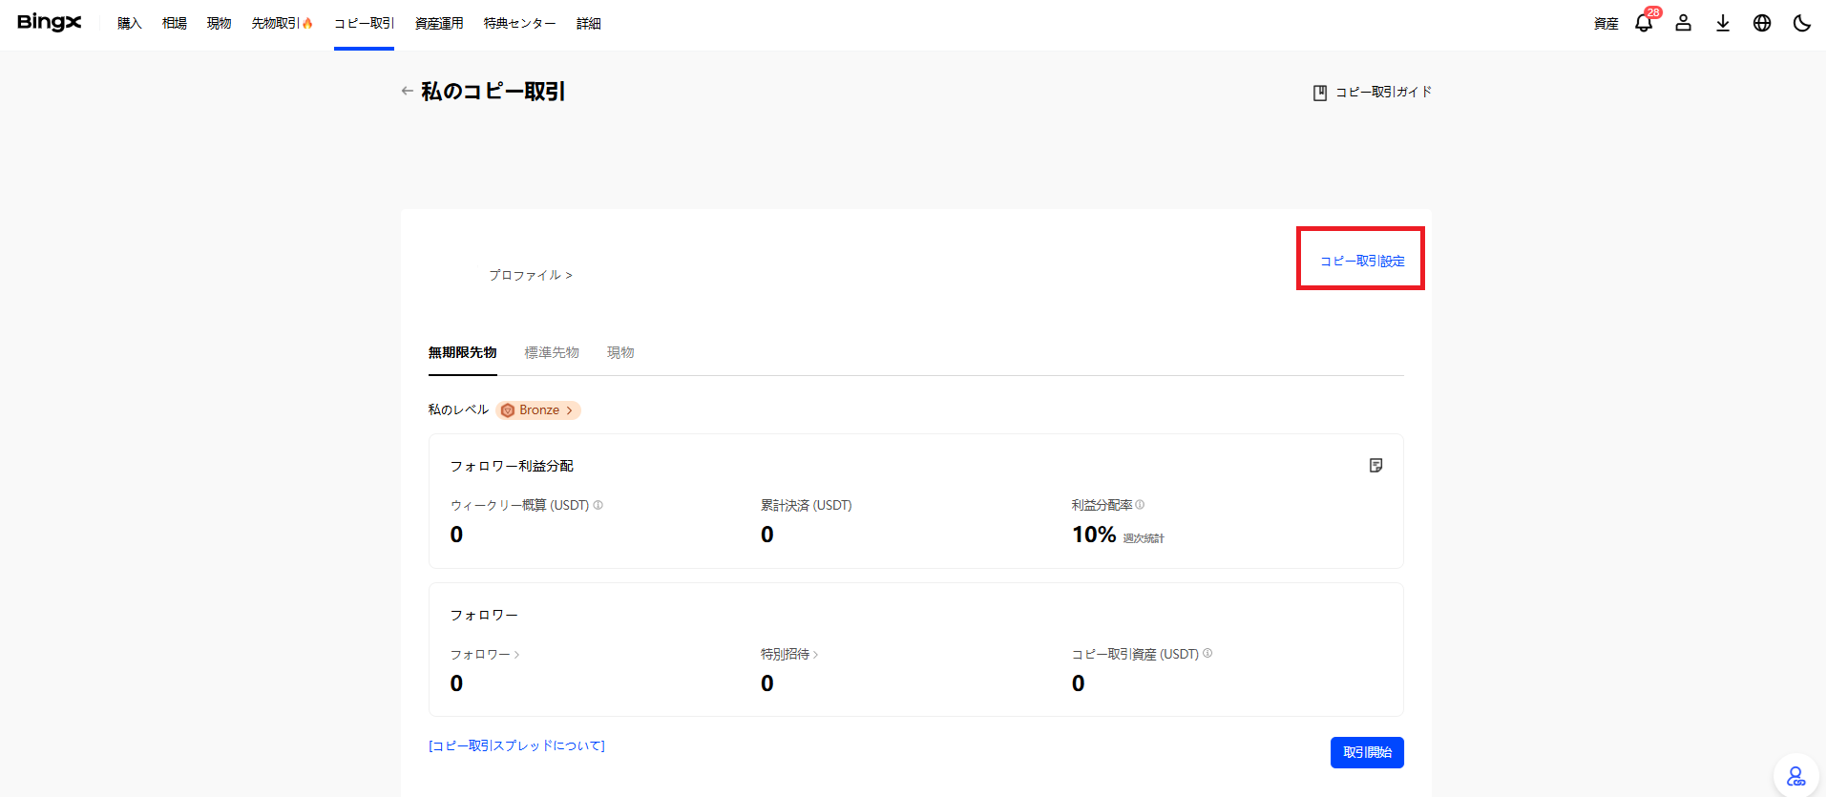The width and height of the screenshot is (1826, 797).
Task: Expand the プロファイル link
Action: tap(531, 275)
